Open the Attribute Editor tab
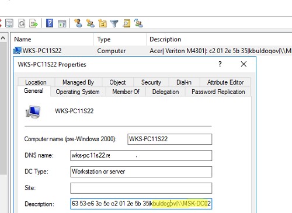Viewport: 292px width, 213px height. coord(225,82)
